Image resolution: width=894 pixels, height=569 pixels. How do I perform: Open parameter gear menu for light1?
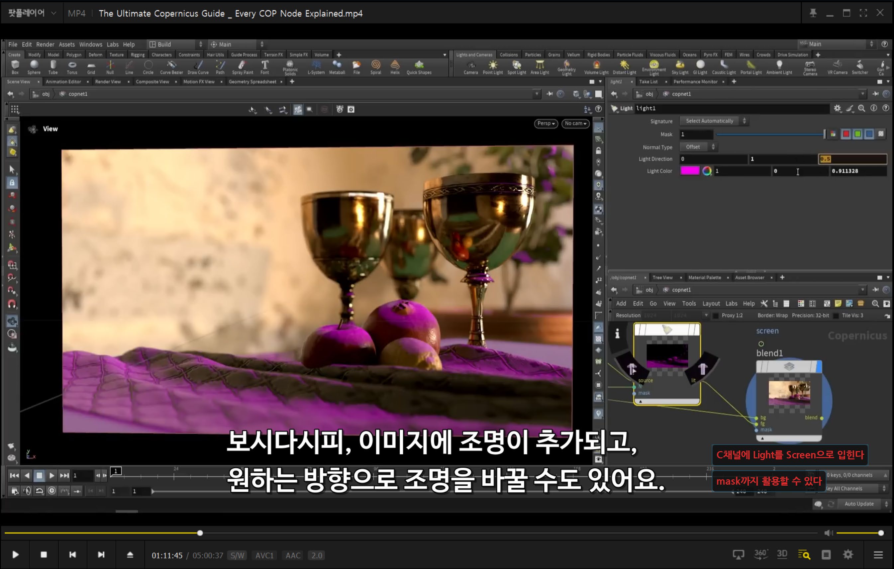(838, 108)
